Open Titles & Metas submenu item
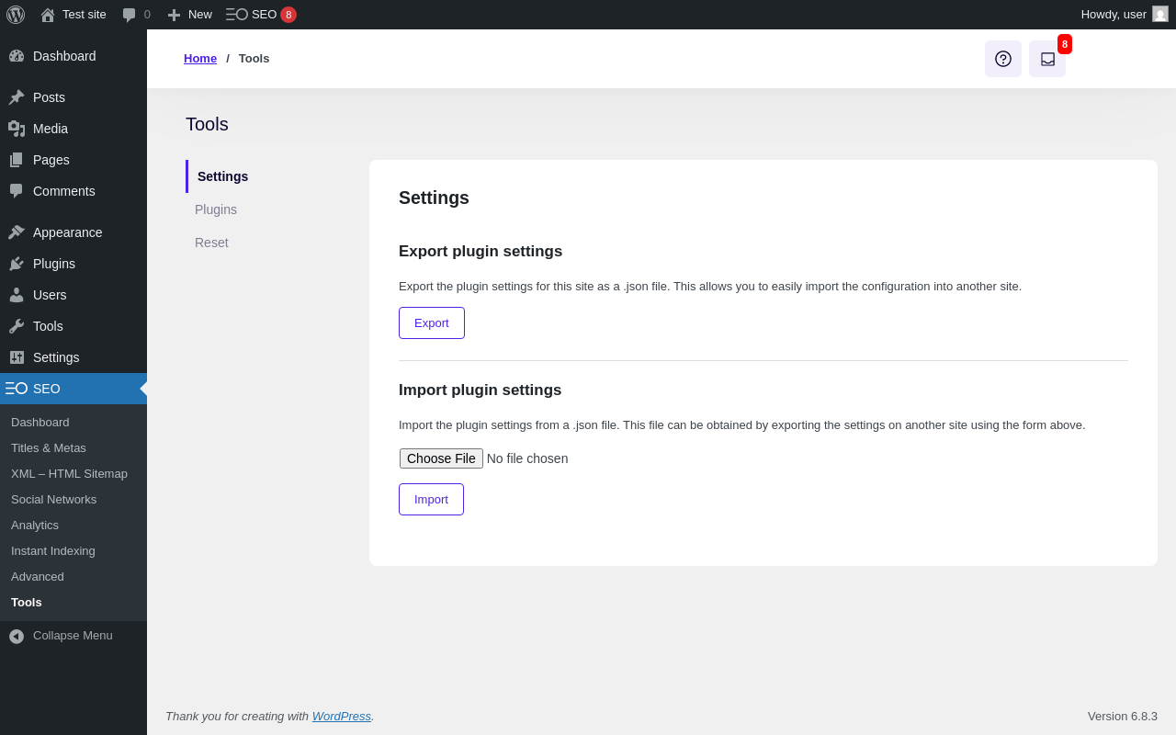 pyautogui.click(x=49, y=448)
